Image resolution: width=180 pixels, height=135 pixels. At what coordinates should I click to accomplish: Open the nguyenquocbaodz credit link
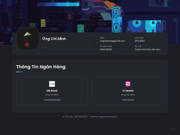tap(108, 117)
